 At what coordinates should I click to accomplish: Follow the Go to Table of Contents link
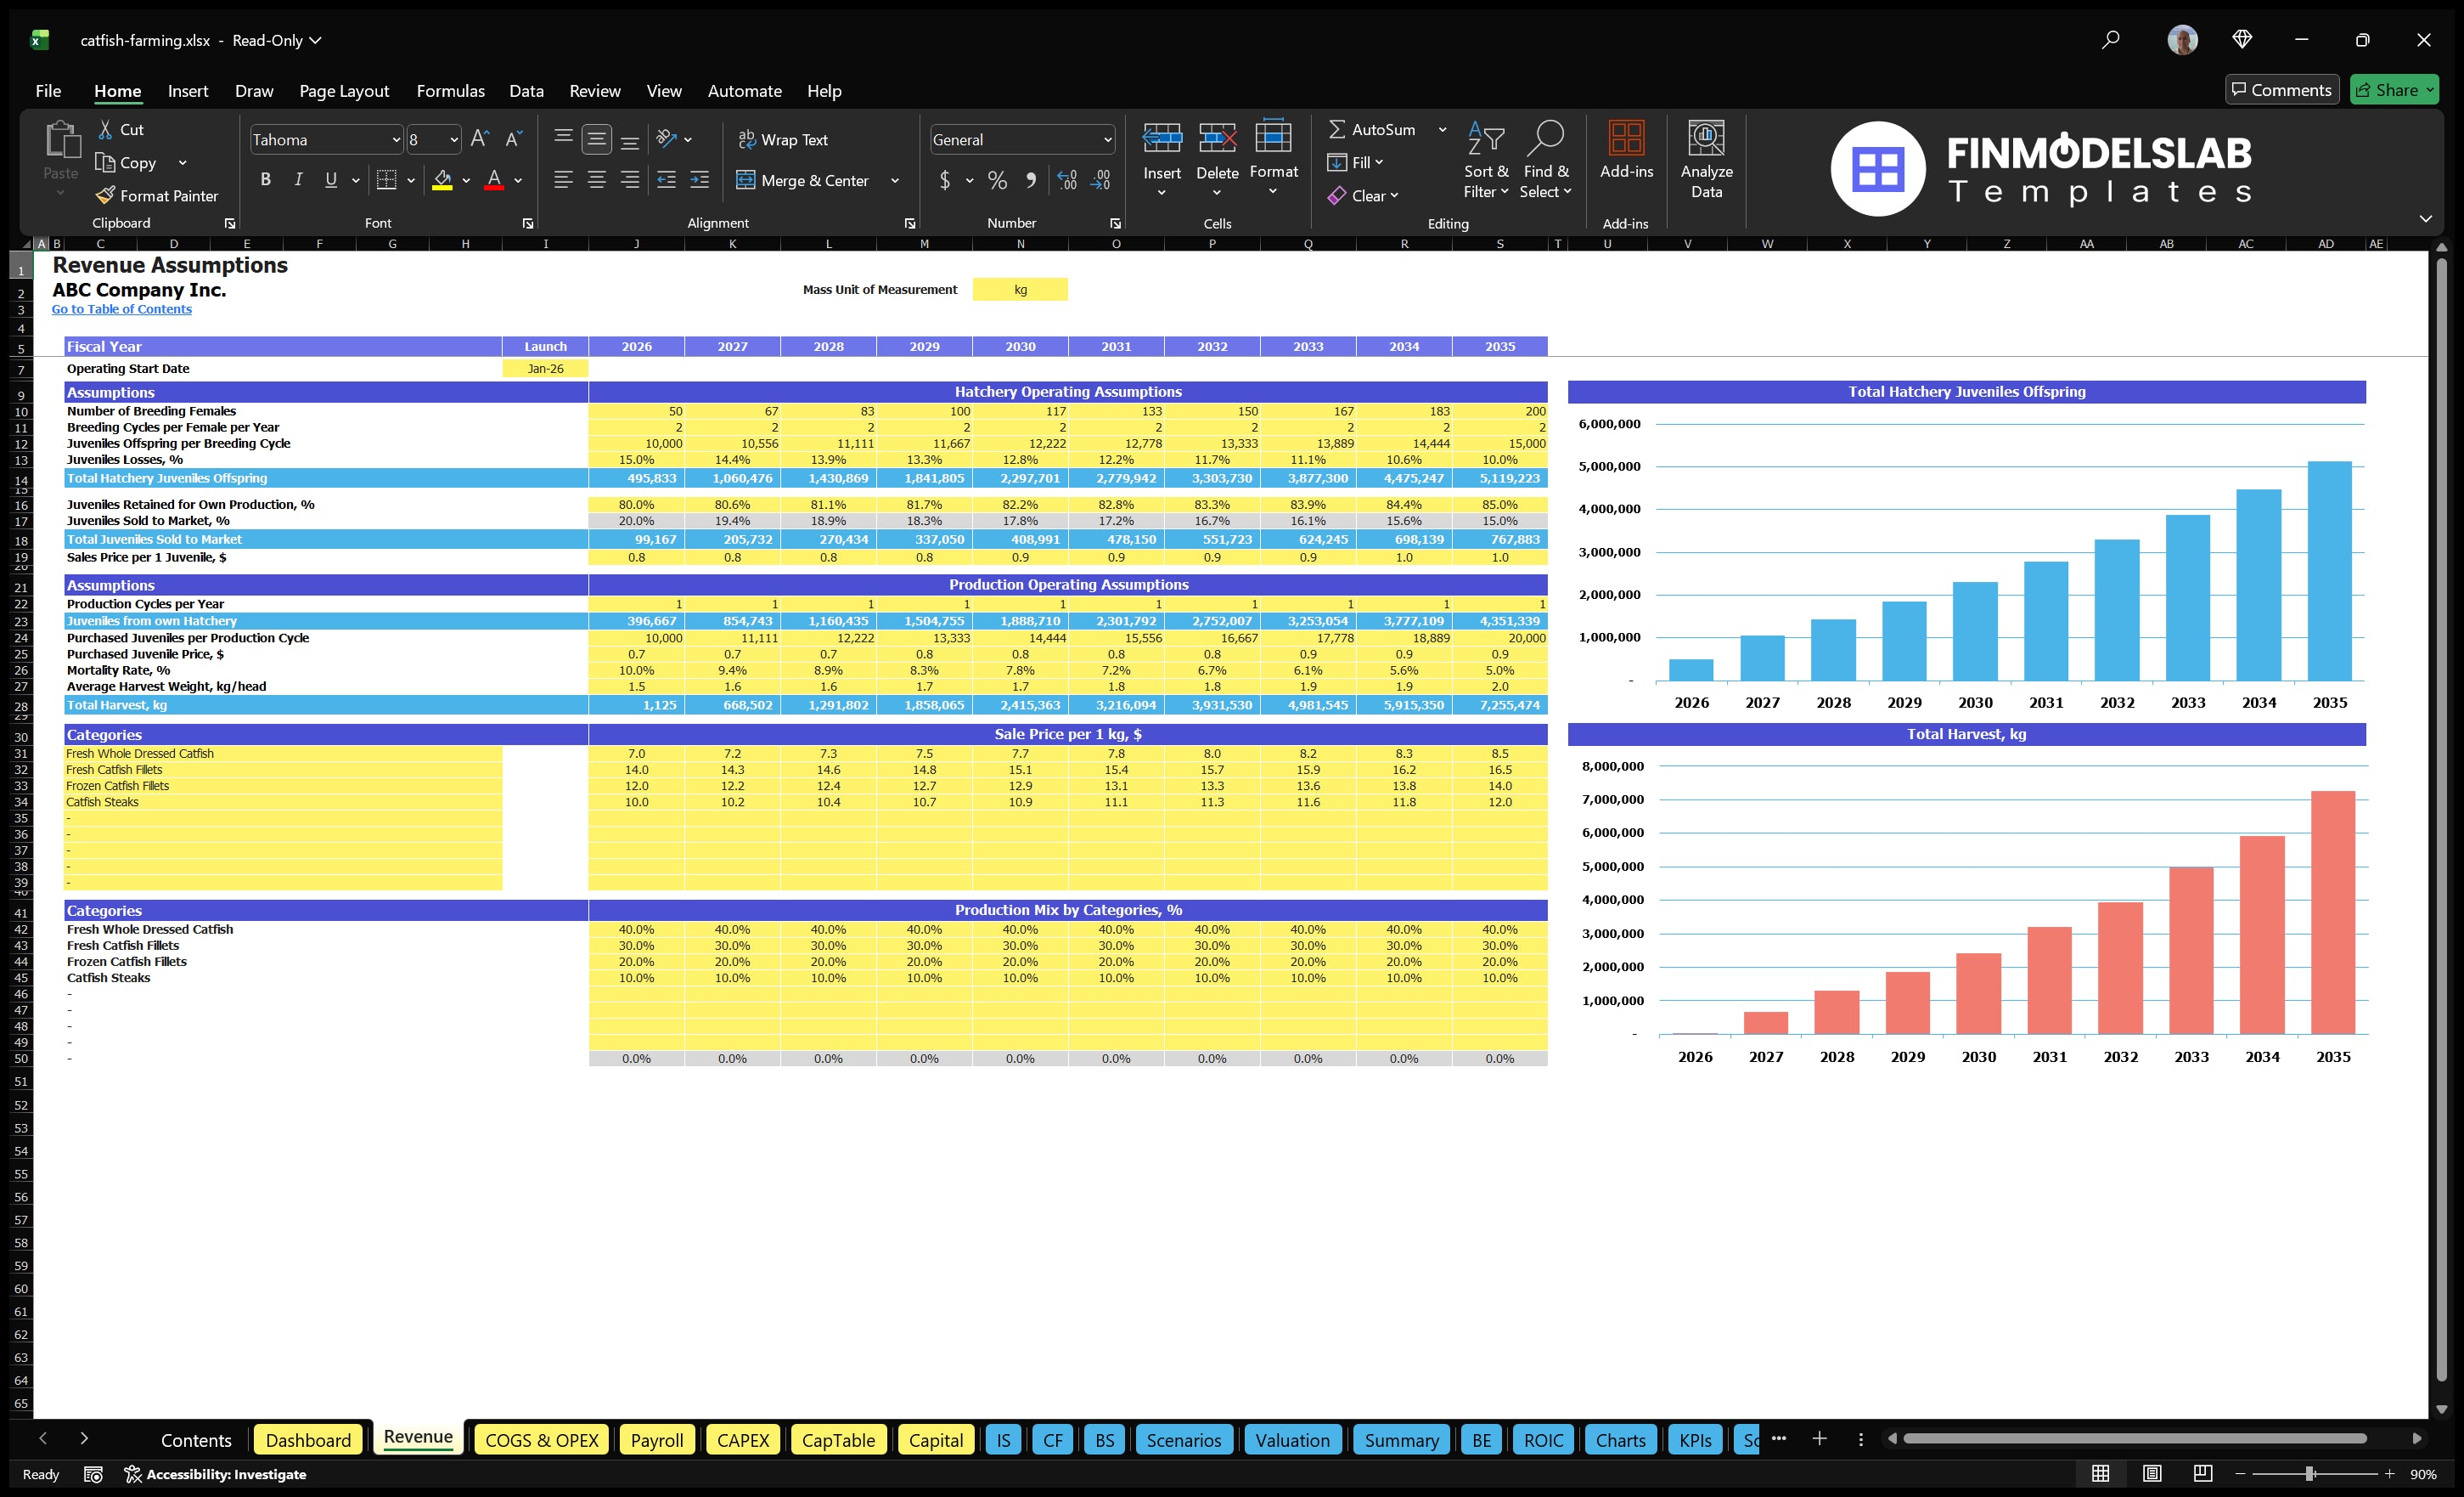[x=122, y=308]
